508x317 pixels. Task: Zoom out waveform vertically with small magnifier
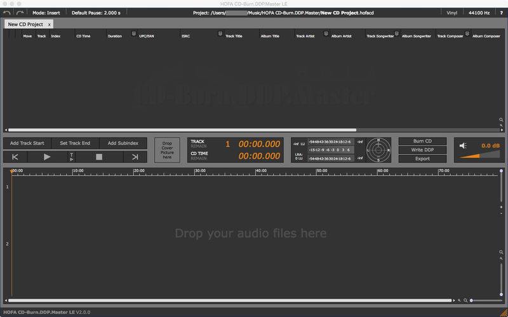501,259
